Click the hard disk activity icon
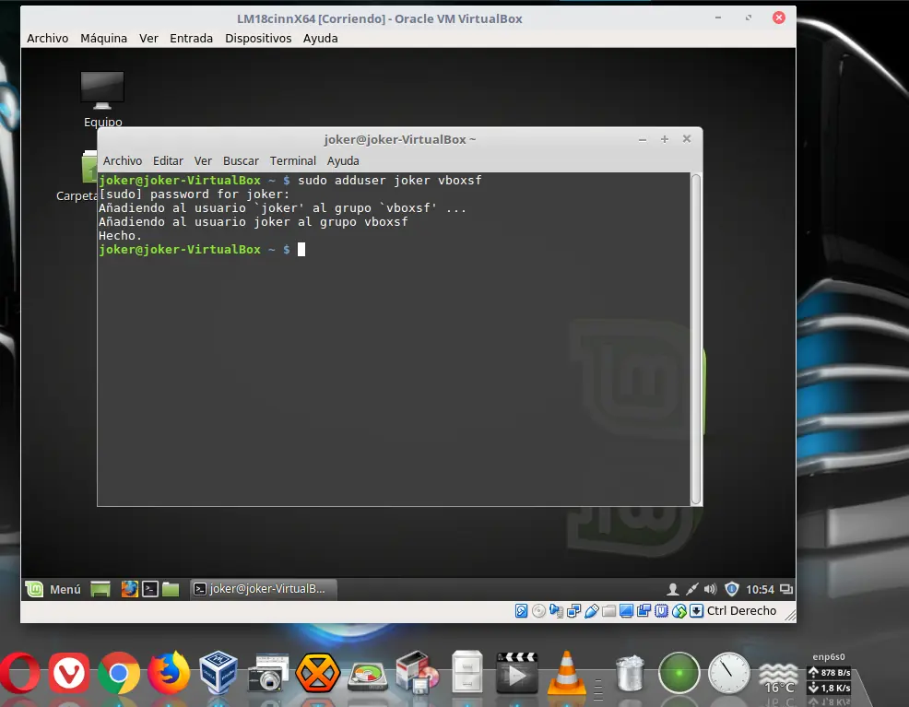Viewport: 909px width, 707px height. point(521,610)
